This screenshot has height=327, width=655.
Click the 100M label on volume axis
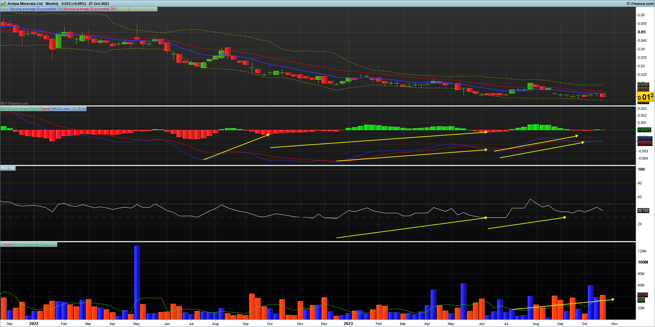[x=643, y=262]
